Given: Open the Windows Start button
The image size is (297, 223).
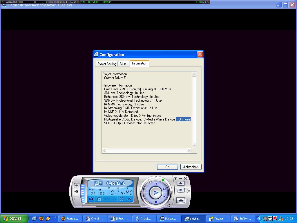Looking at the screenshot, I should coord(14,219).
